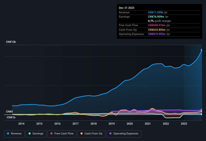The width and height of the screenshot is (206, 141).
Task: Click the Cash From Op label in tooltip
Action: (x=128, y=30)
